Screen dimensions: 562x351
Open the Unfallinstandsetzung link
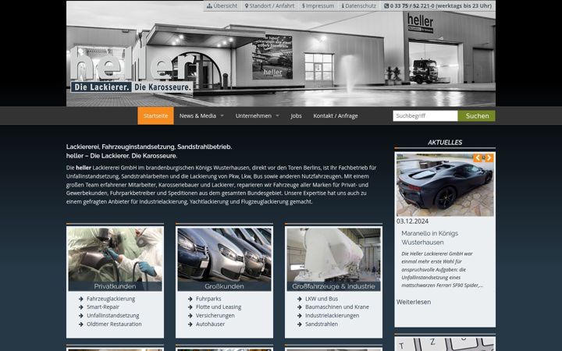coord(113,316)
